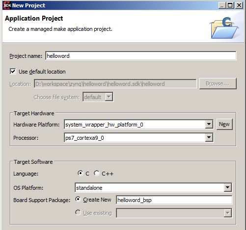Select the C language radio button
The image size is (246, 230).
tap(80, 173)
